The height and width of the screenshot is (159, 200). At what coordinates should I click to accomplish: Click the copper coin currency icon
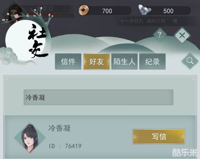(84, 10)
